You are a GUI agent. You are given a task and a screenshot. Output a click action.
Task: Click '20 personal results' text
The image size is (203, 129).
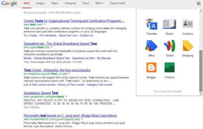(x=35, y=13)
